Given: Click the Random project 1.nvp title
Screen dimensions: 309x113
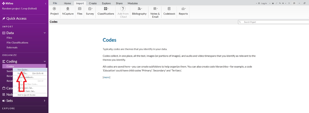Looking at the screenshot, I should coord(19,9).
